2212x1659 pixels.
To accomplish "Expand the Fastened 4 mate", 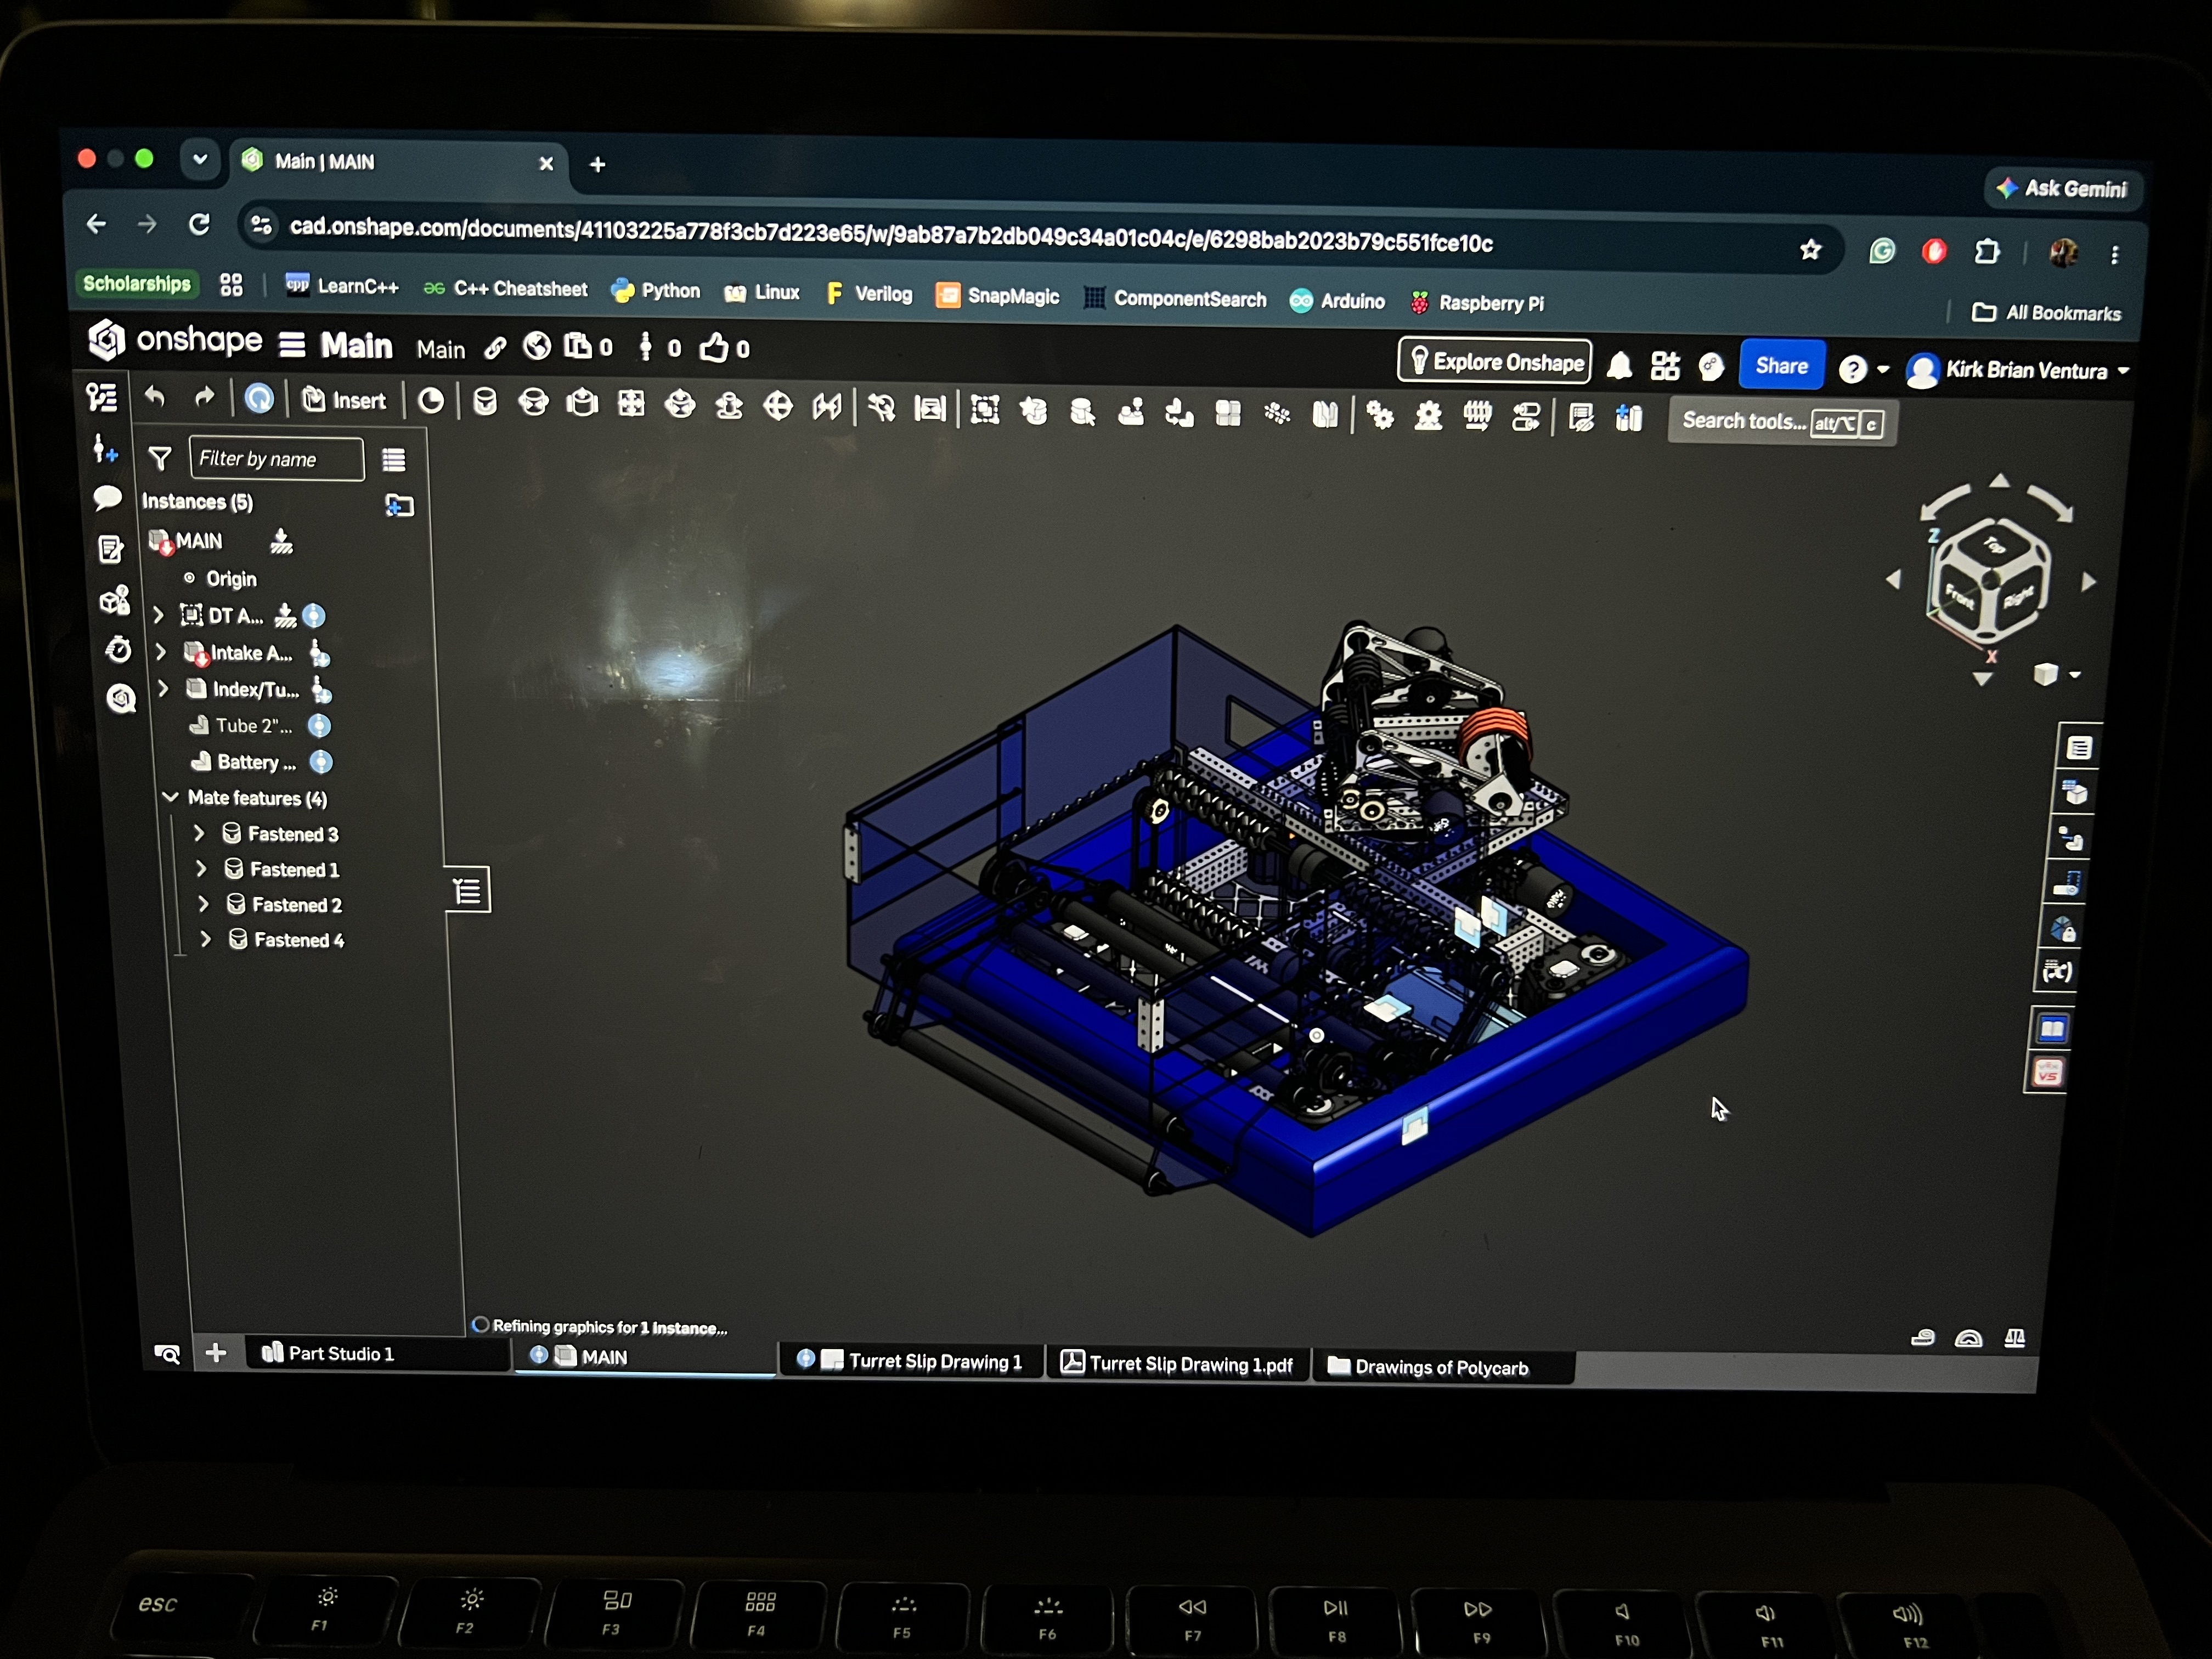I will (x=205, y=939).
